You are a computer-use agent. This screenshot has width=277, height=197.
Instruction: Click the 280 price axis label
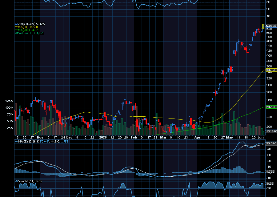[x=269, y=92]
